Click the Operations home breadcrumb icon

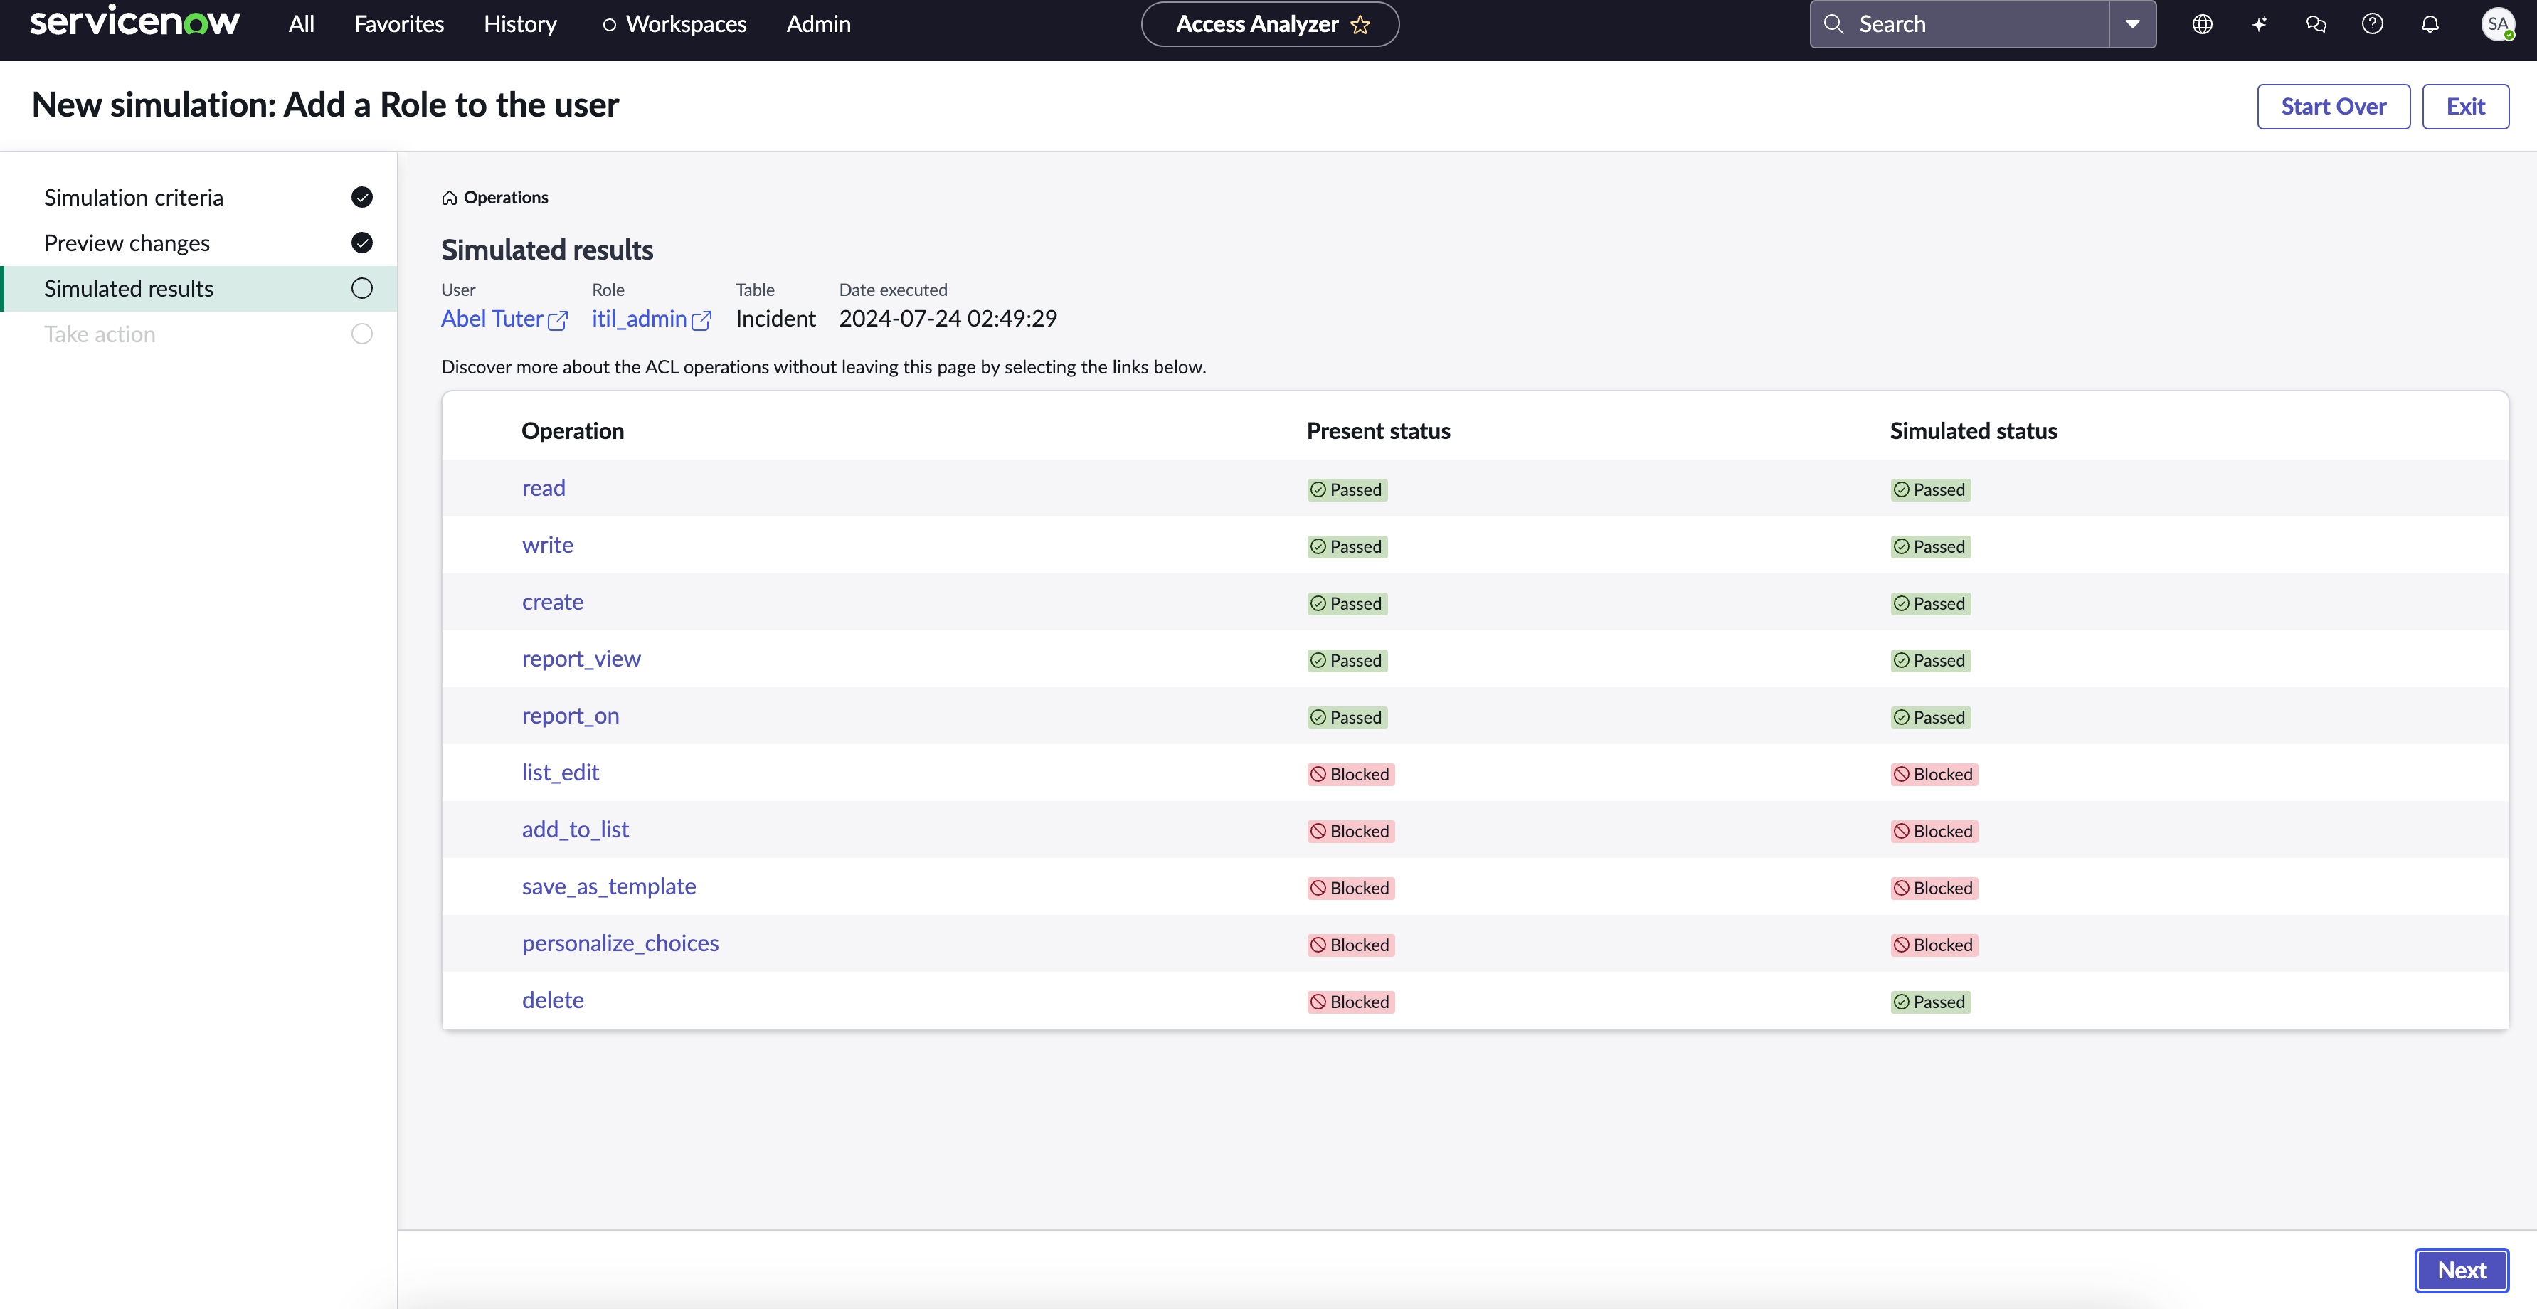click(449, 198)
